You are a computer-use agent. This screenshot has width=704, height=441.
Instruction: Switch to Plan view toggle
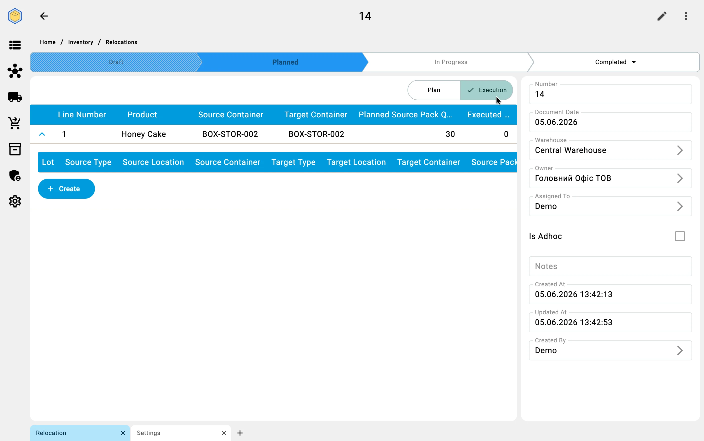[434, 90]
